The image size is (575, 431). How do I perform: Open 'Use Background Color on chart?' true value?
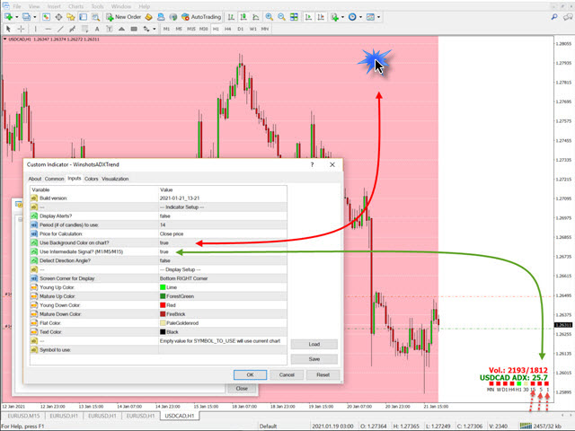[222, 242]
